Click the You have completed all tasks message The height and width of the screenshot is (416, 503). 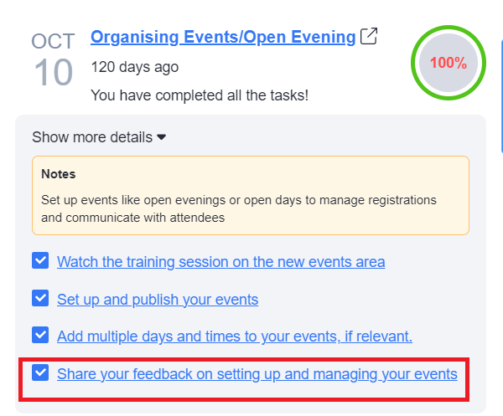[x=200, y=95]
